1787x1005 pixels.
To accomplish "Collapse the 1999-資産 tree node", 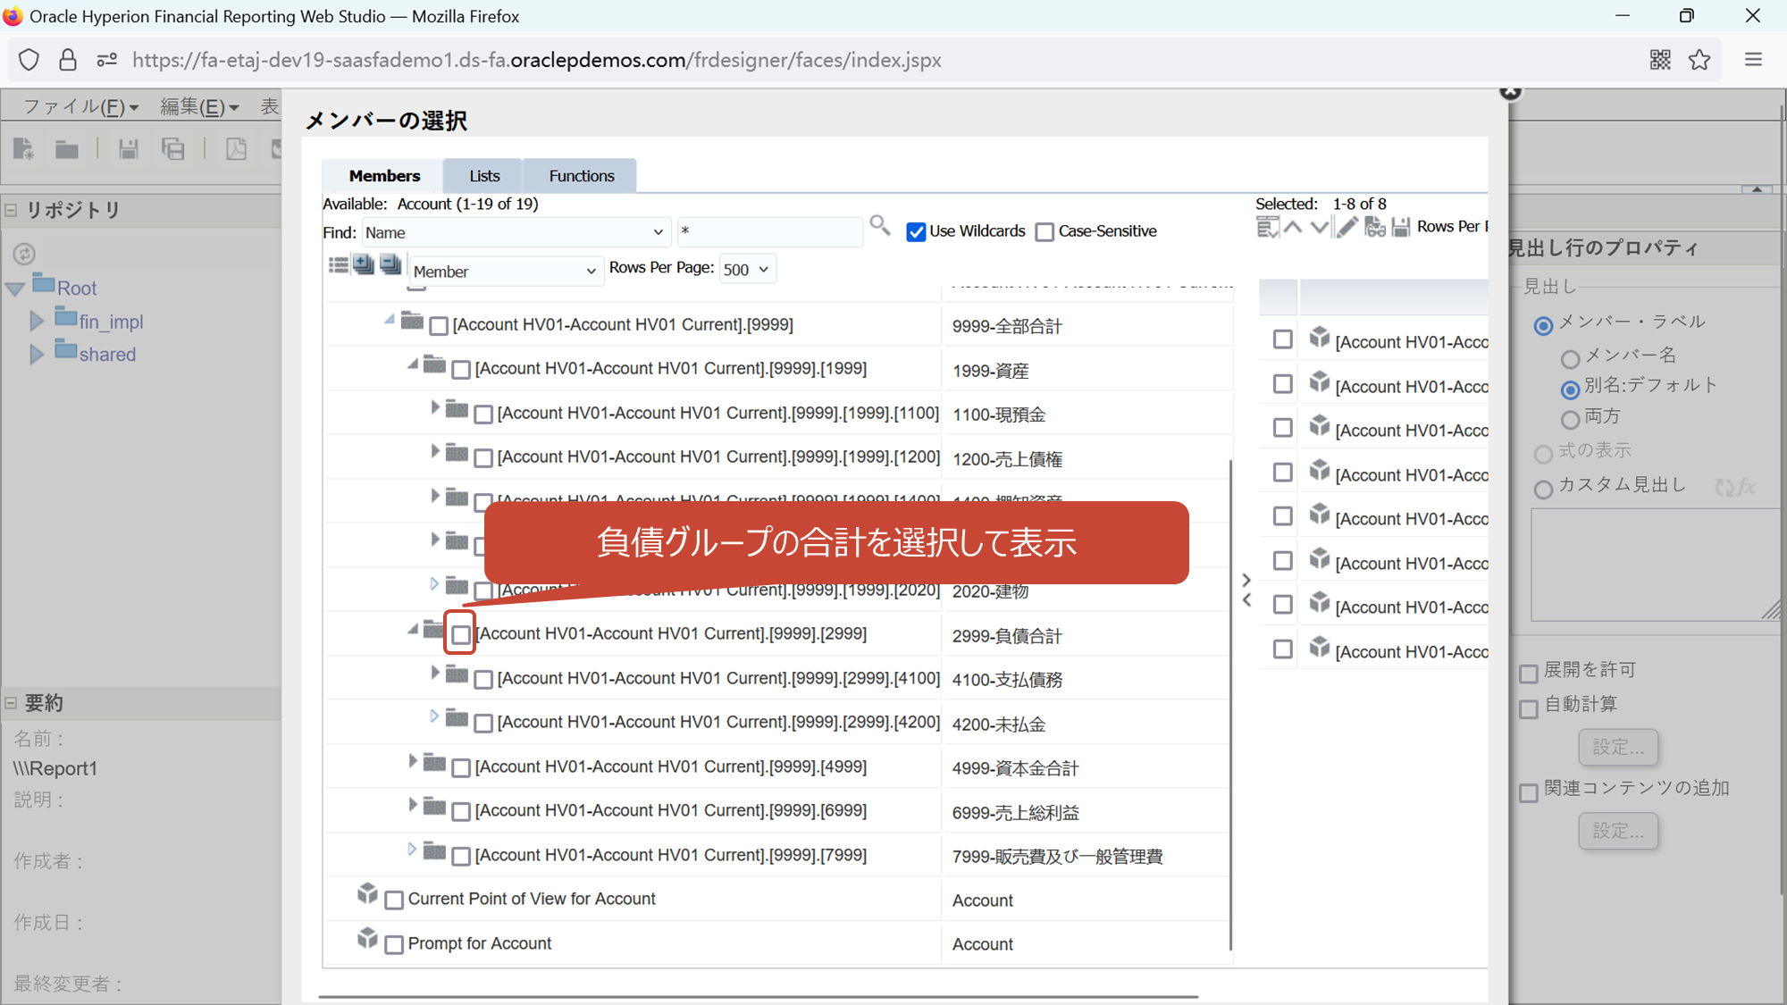I will point(412,364).
